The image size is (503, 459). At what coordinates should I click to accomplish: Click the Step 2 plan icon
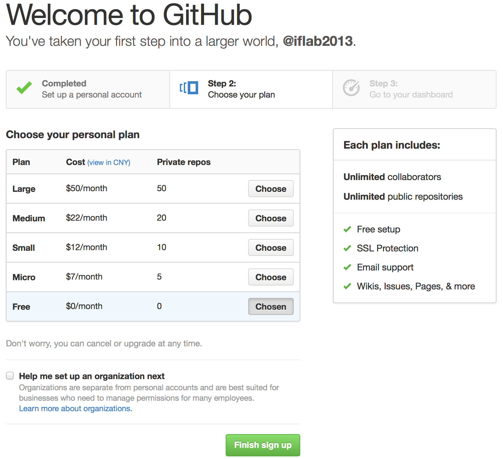(189, 88)
